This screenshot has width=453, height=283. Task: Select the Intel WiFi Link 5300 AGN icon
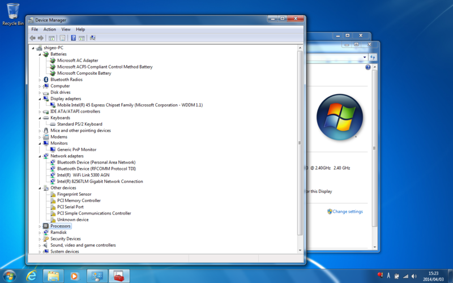tap(53, 175)
